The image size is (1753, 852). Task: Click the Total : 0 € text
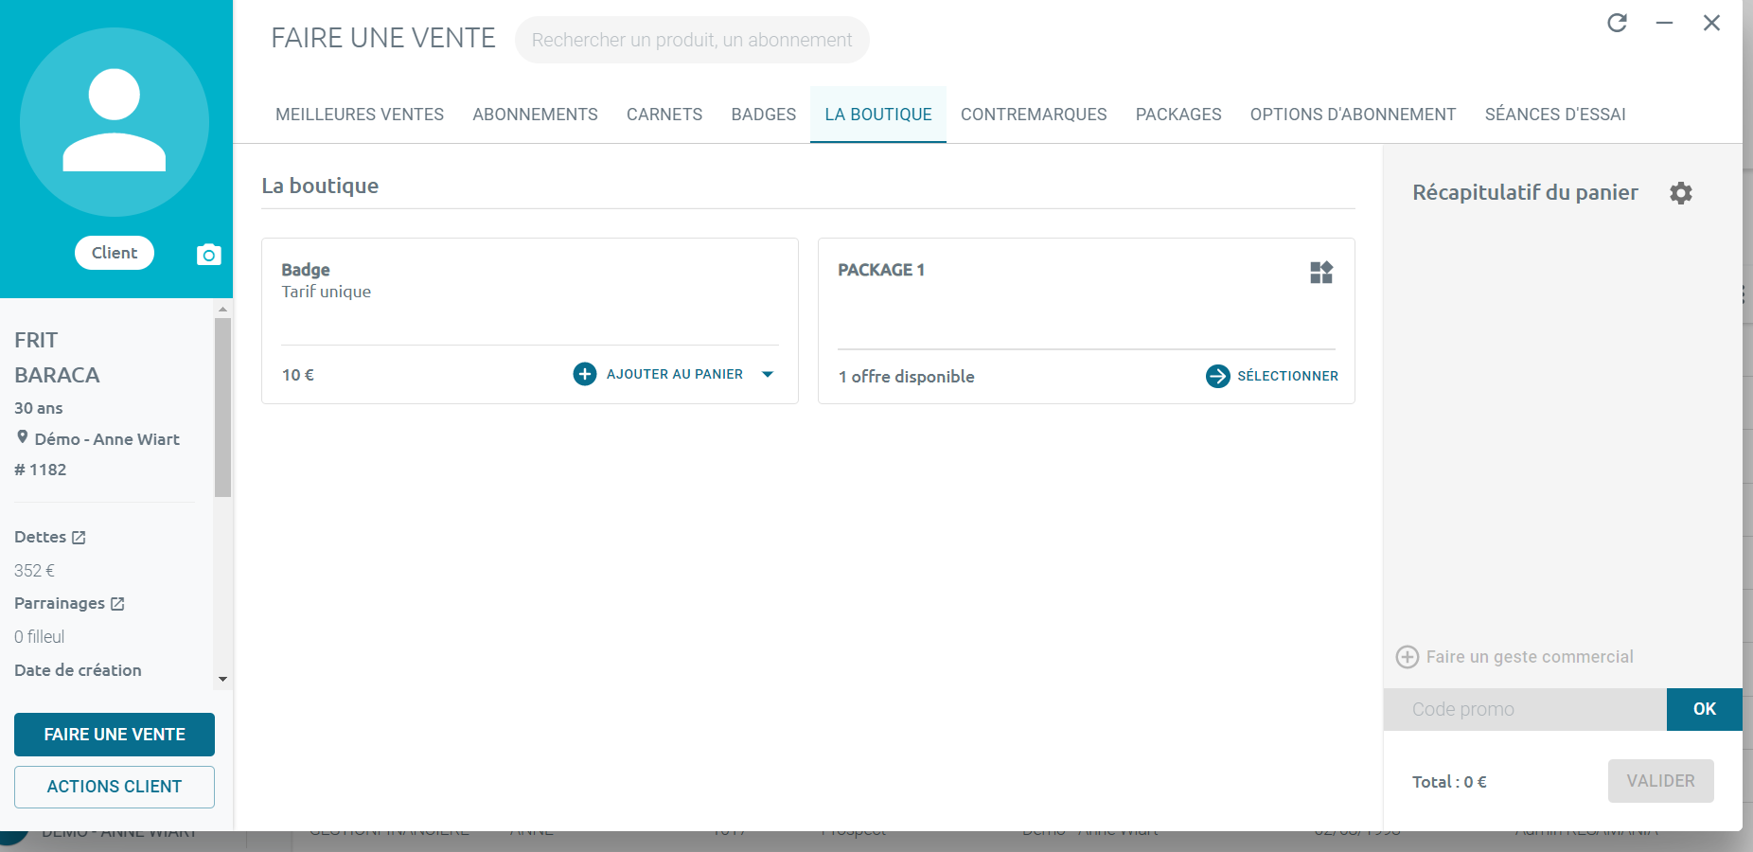pos(1449,782)
